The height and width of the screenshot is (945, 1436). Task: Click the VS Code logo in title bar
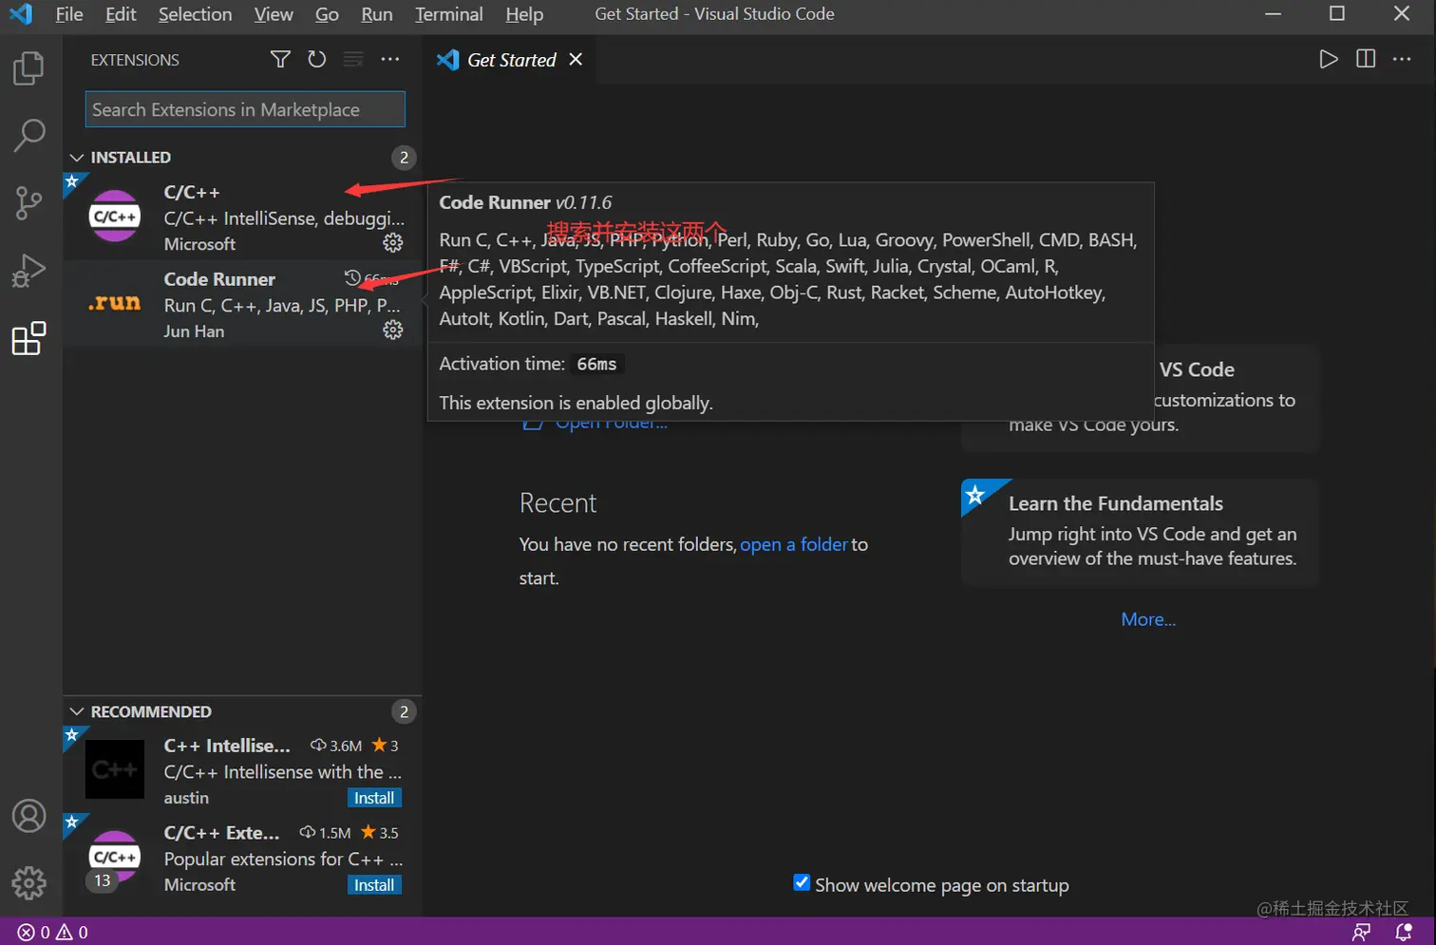[21, 14]
